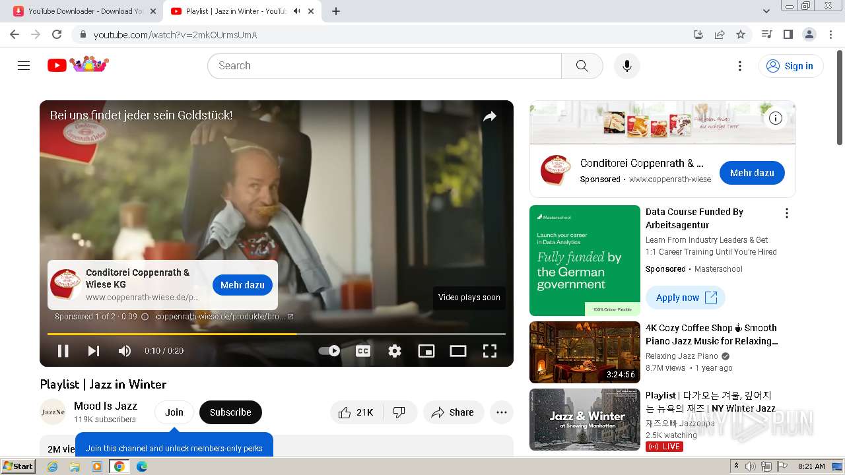Open ad info circle icon in sidebar
This screenshot has width=845, height=475.
point(776,118)
